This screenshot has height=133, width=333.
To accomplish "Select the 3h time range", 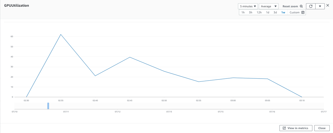I will [251, 12].
